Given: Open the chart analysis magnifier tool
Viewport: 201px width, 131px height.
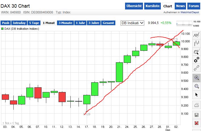Looking at the screenshot, I should pos(197,51).
